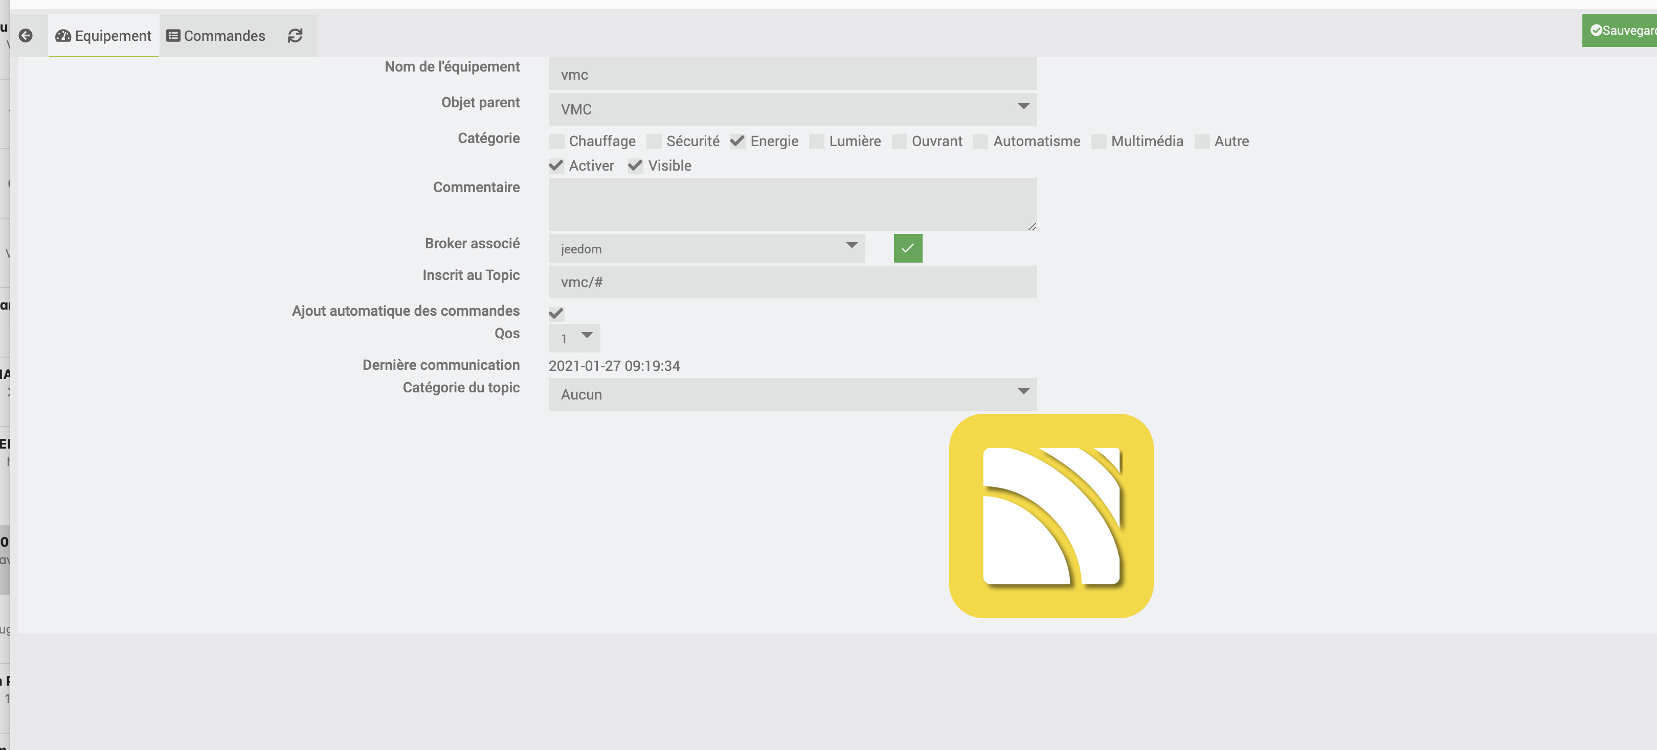
Task: Check the Automatisme category checkbox
Action: (980, 142)
